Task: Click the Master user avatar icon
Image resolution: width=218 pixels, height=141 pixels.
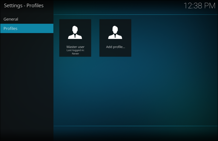Action: click(x=75, y=32)
